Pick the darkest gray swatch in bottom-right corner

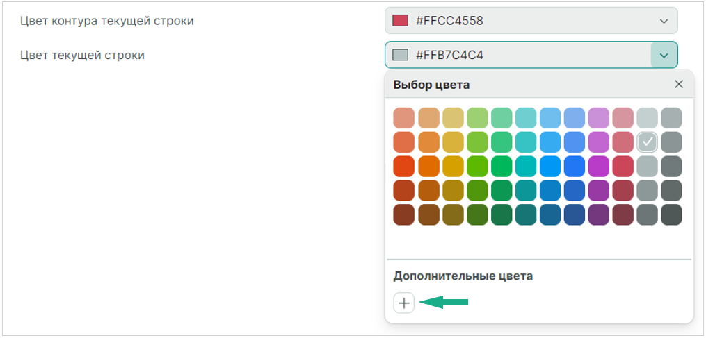coord(671,214)
